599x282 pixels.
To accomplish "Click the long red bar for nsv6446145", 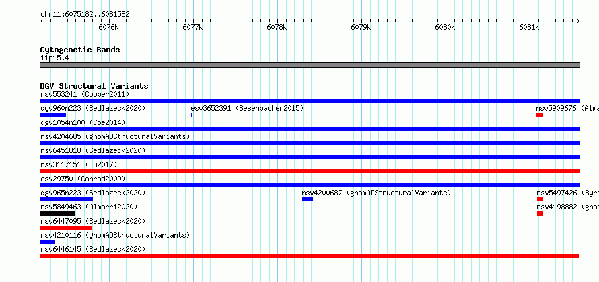I will (x=310, y=256).
